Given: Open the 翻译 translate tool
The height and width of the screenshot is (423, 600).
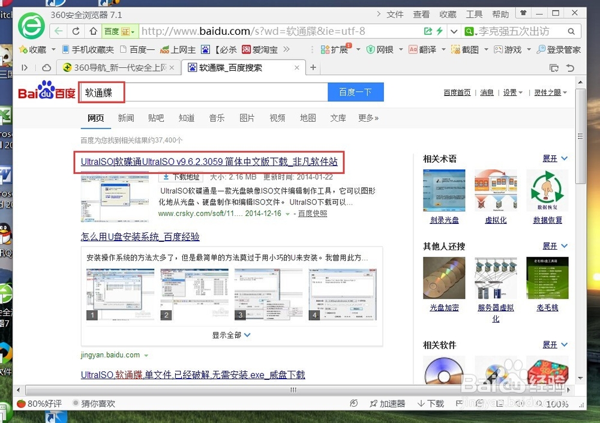Looking at the screenshot, I should point(422,49).
